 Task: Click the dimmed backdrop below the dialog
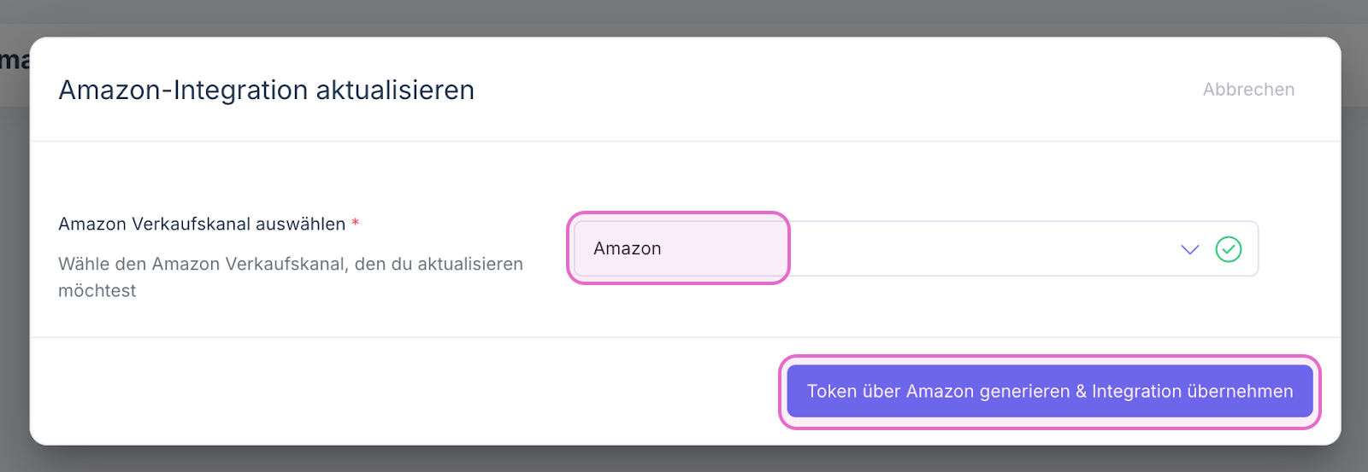[x=684, y=459]
